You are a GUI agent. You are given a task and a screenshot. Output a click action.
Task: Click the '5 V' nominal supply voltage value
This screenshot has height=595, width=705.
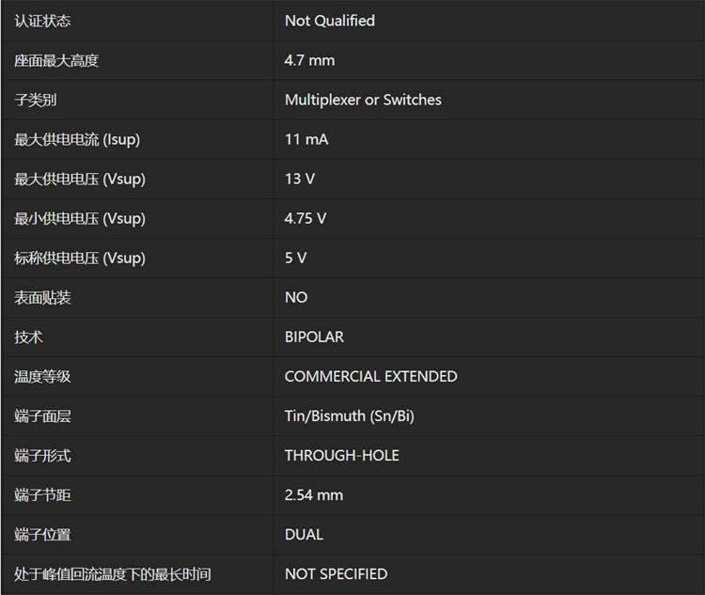(295, 258)
